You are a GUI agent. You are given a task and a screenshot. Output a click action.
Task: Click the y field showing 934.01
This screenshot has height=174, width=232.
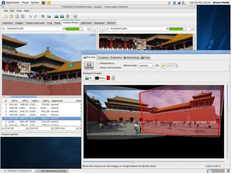click(x=40, y=129)
